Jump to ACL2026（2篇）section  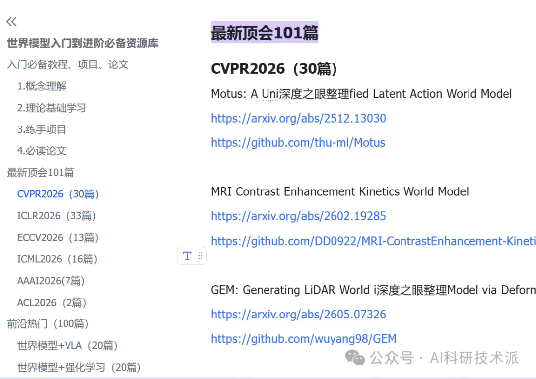[x=52, y=303]
